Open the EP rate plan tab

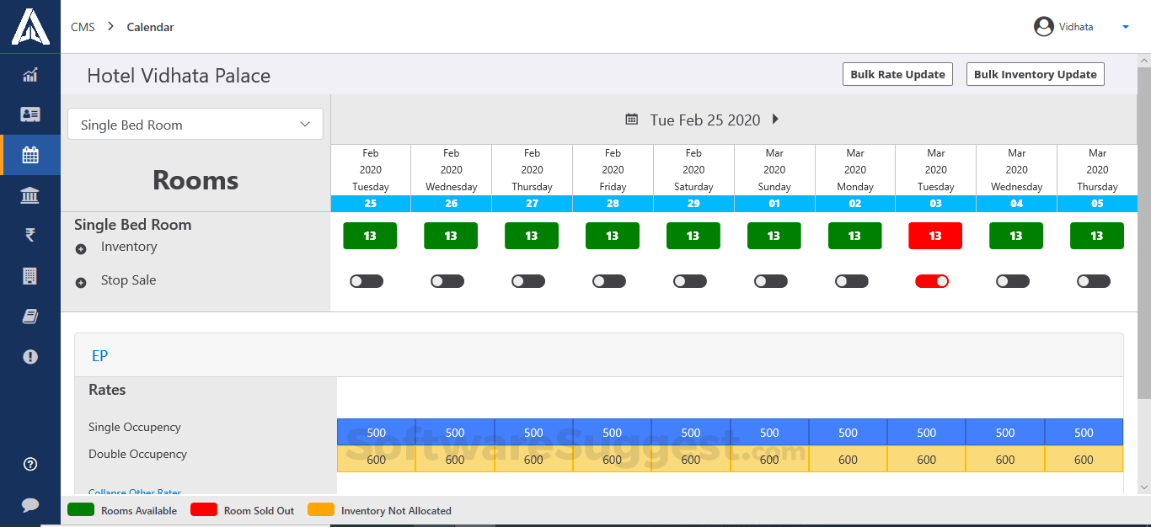coord(99,356)
